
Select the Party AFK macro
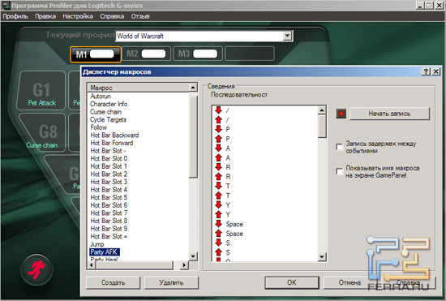coord(104,252)
